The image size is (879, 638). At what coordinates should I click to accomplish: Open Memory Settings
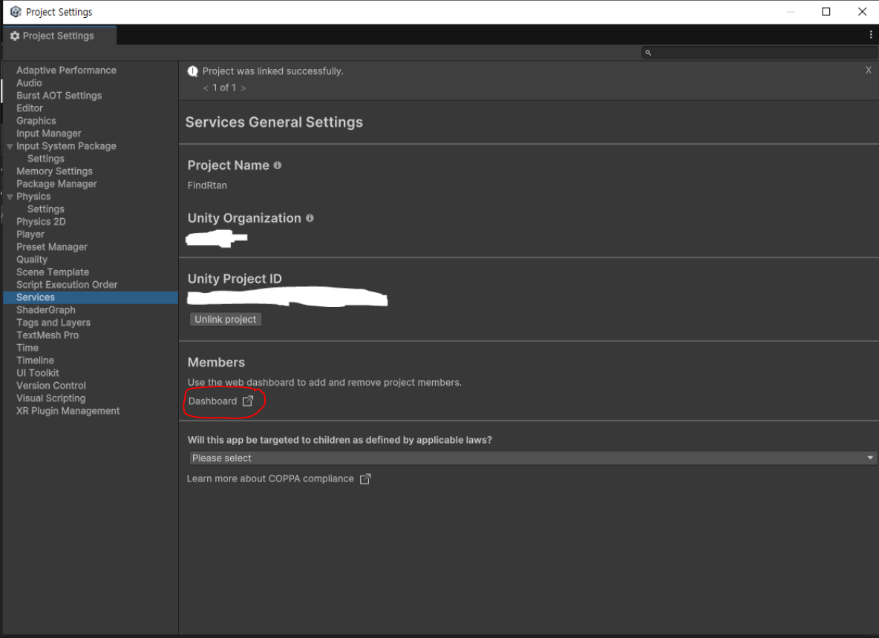click(x=54, y=171)
